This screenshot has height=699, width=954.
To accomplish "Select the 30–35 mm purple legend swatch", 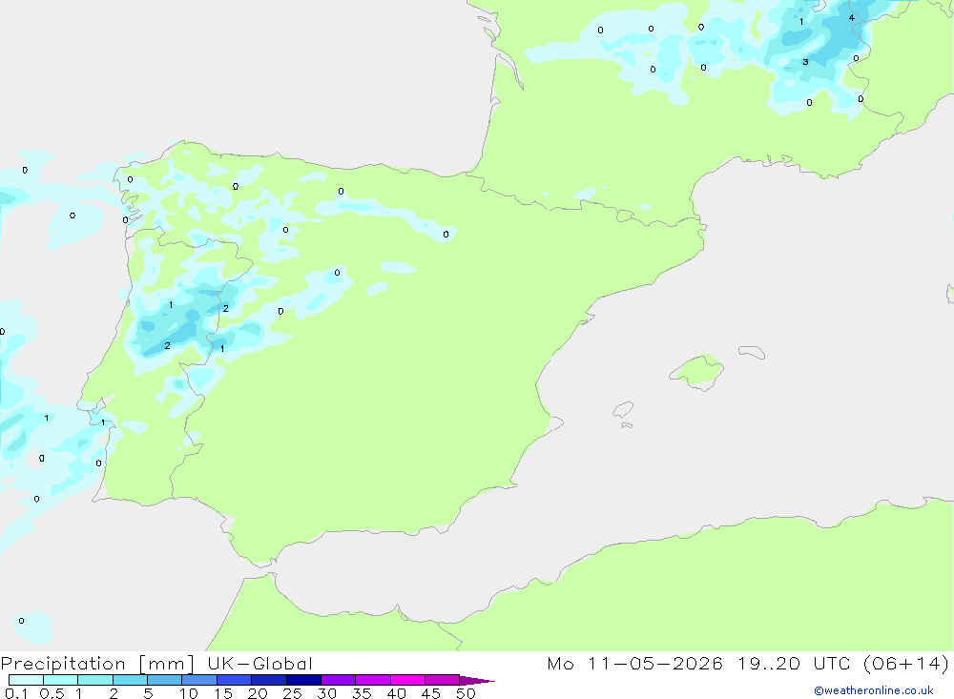I will click(338, 680).
